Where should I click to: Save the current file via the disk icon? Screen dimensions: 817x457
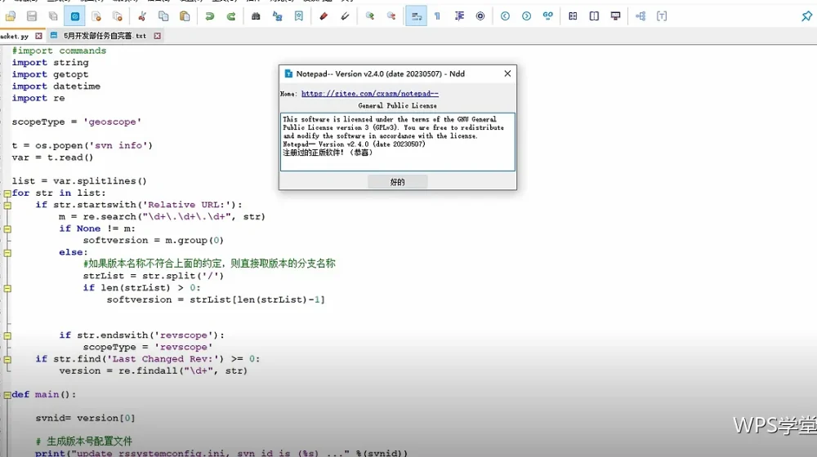(32, 16)
